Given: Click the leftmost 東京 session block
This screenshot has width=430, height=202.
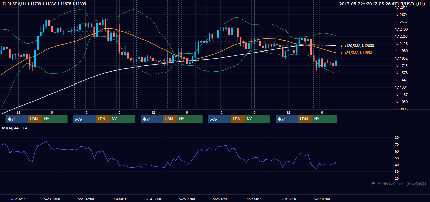Looking at the screenshot, I should point(17,119).
